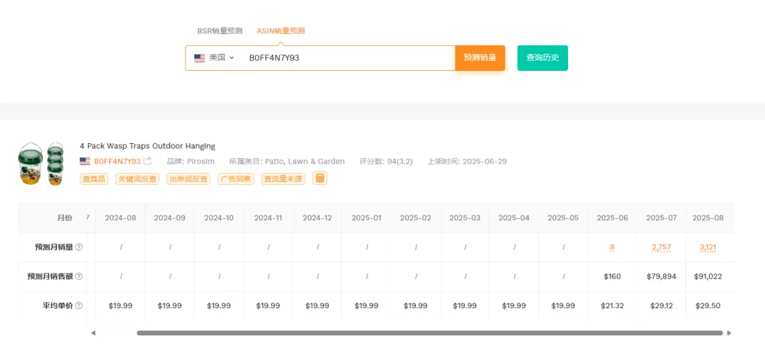Click help icon next to 预测月销售额
This screenshot has height=345, width=765.
click(79, 276)
